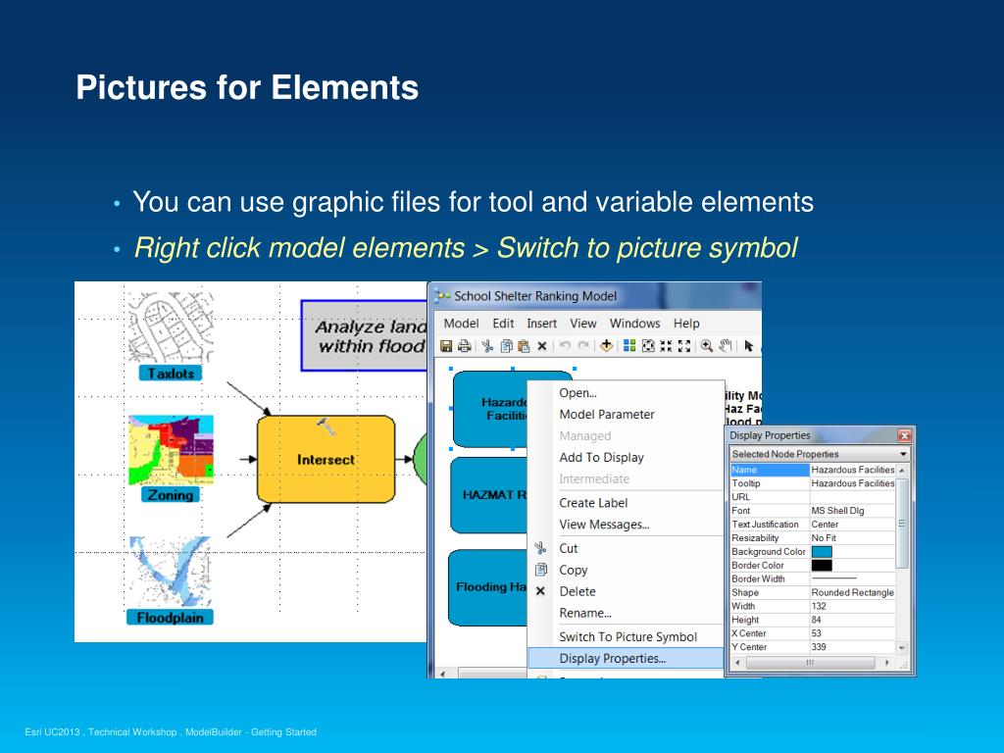Image resolution: width=1004 pixels, height=753 pixels.
Task: Click properties horizontal scroll left arrow
Action: (x=737, y=663)
